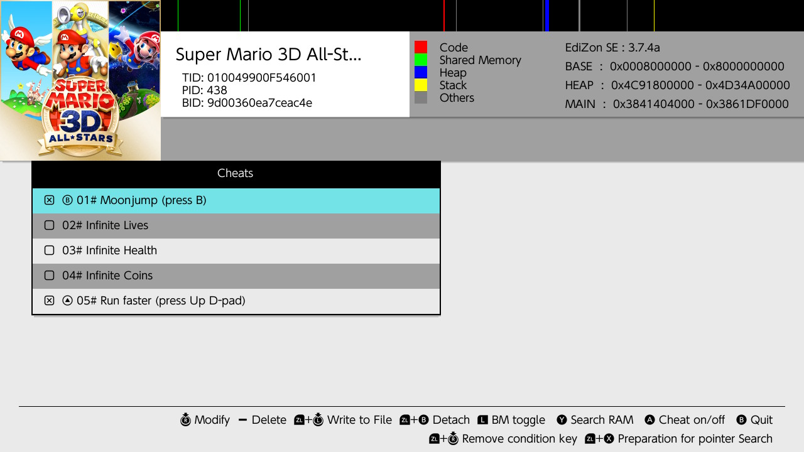Click the B button icon on Moonjump row
804x452 pixels.
click(68, 200)
